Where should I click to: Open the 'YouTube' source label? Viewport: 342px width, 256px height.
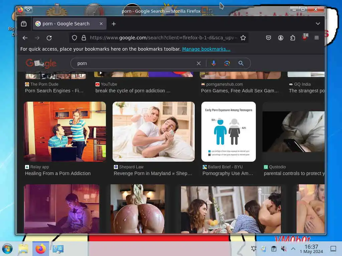106,84
